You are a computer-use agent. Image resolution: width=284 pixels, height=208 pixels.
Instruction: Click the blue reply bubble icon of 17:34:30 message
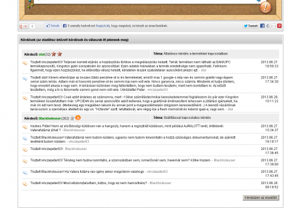pos(25,78)
